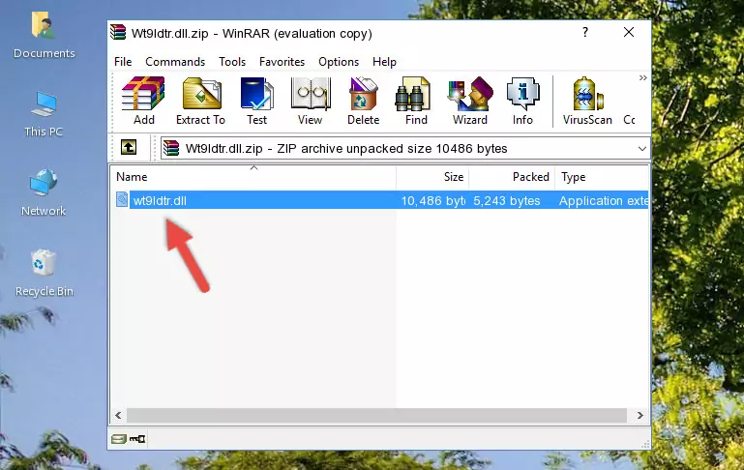Sort the list by the Name column

253,177
